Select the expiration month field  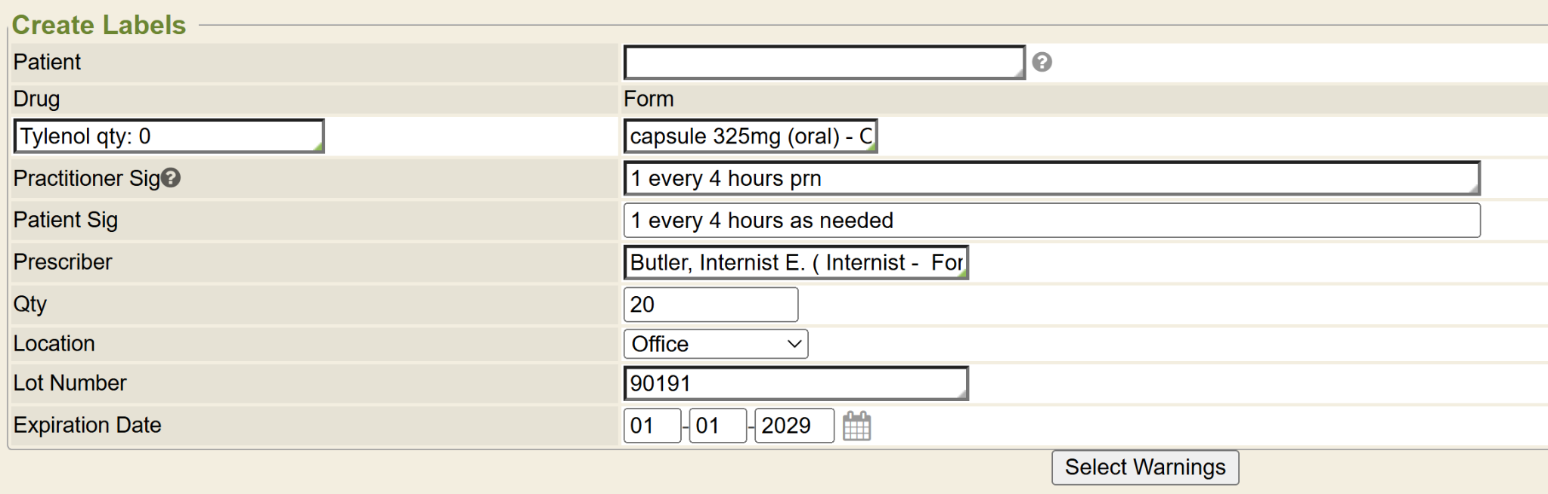point(652,426)
